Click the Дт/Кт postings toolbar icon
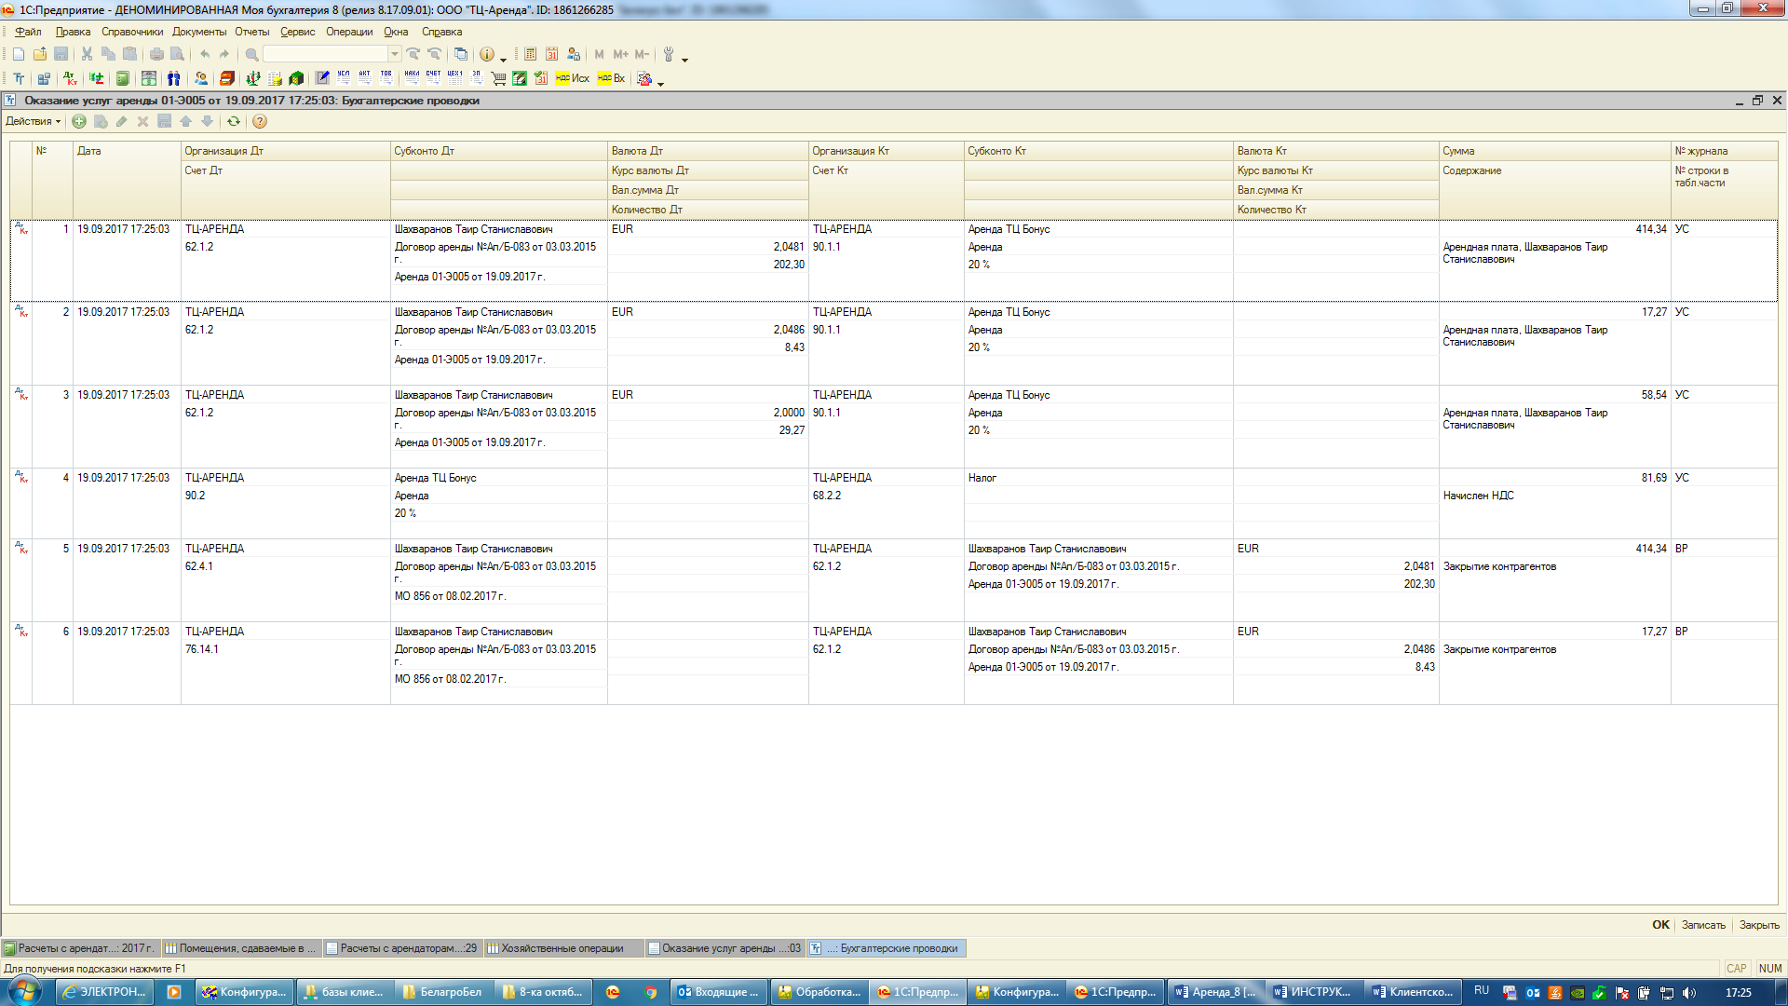This screenshot has width=1788, height=1006. [71, 79]
